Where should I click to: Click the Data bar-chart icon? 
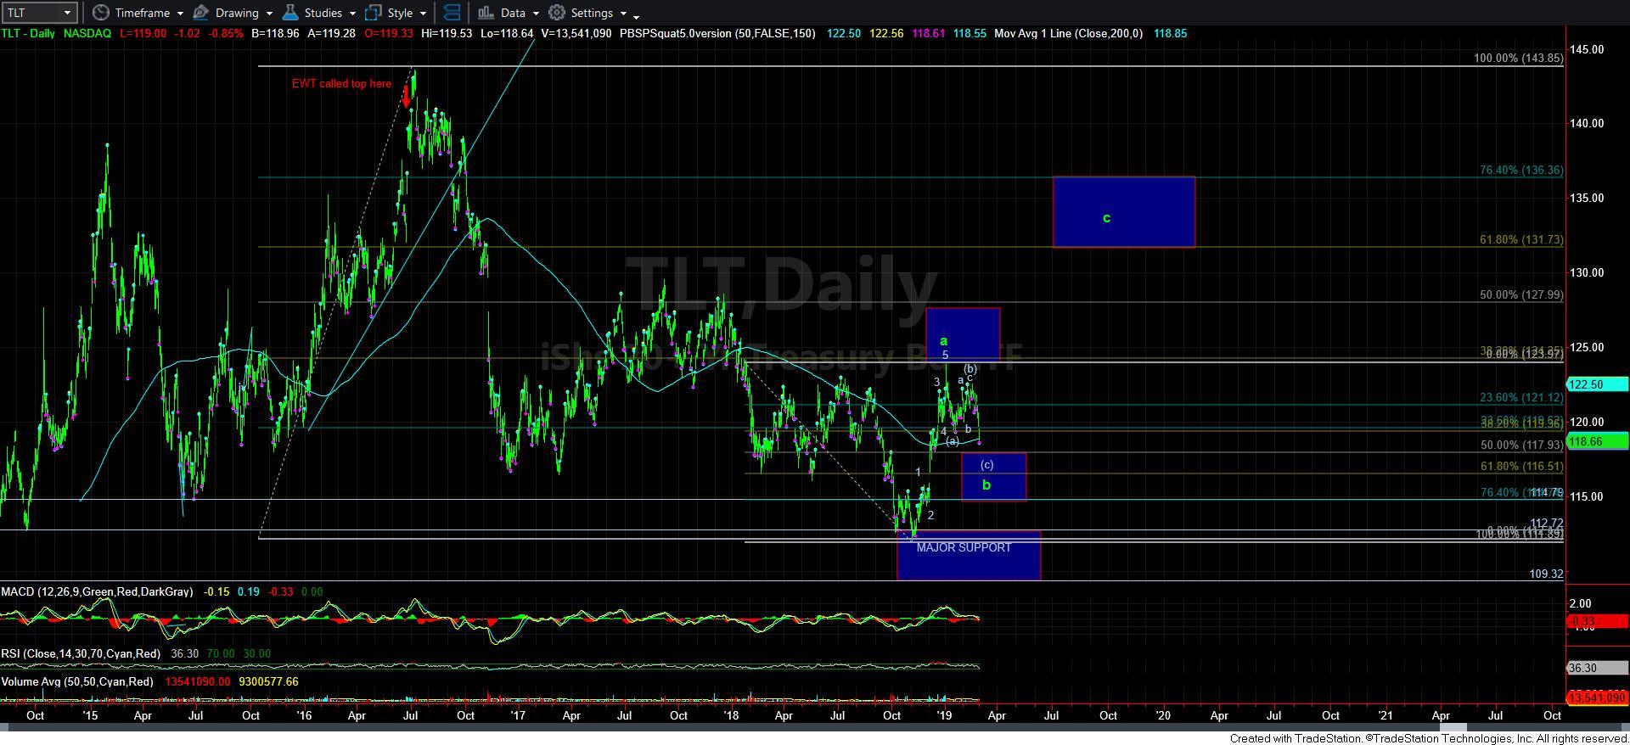click(x=486, y=13)
